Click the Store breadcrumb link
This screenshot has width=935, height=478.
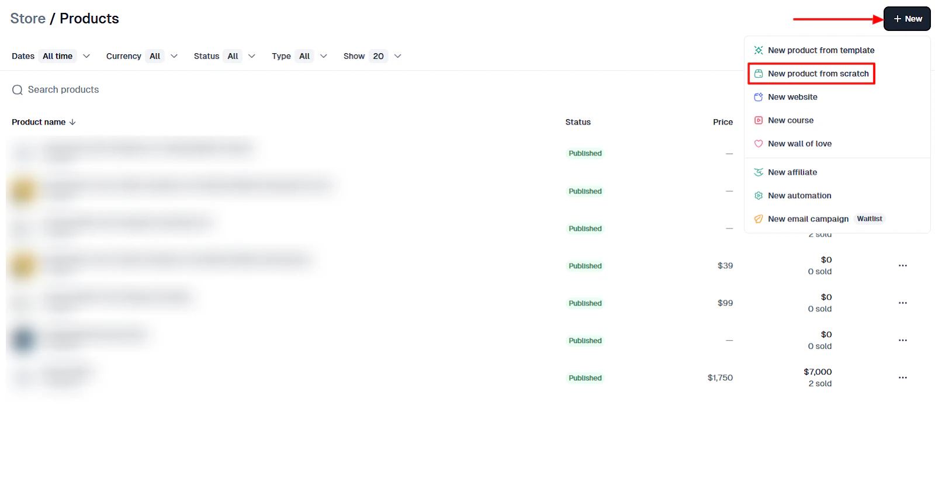[x=28, y=19]
